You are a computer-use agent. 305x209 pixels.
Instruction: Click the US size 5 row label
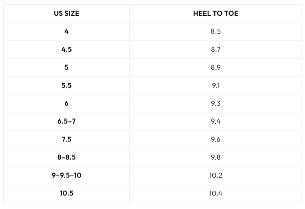coord(67,68)
